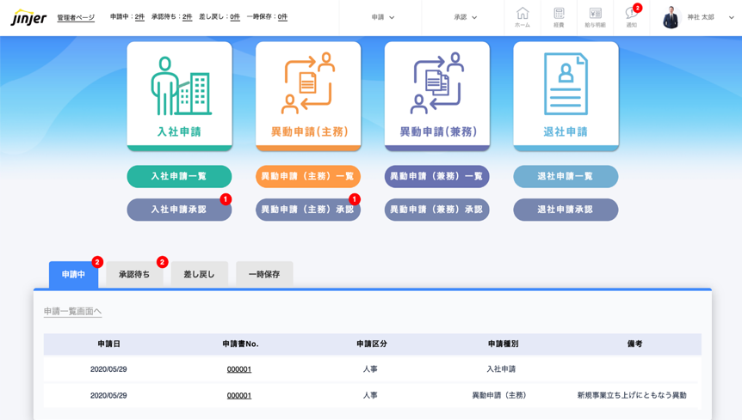742x420 pixels.
Task: Open 000001 link in 入社申請 row
Action: [239, 369]
